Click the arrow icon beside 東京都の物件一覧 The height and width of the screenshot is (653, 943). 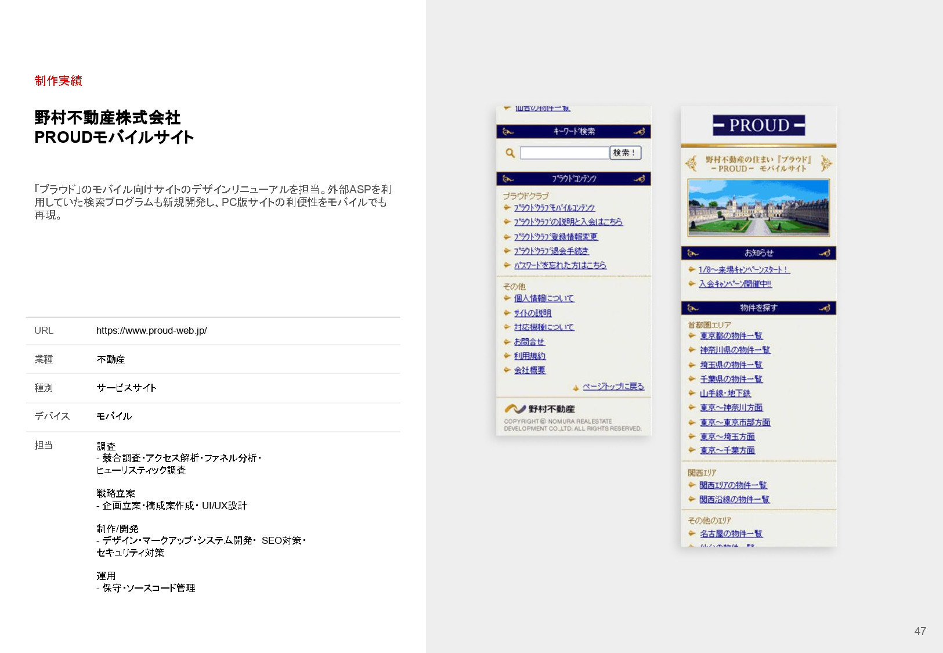click(x=691, y=335)
